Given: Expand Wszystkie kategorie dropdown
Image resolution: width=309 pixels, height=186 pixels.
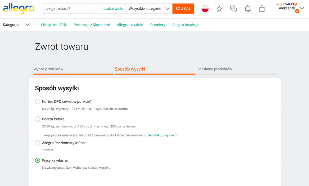Looking at the screenshot, I should tap(149, 9).
